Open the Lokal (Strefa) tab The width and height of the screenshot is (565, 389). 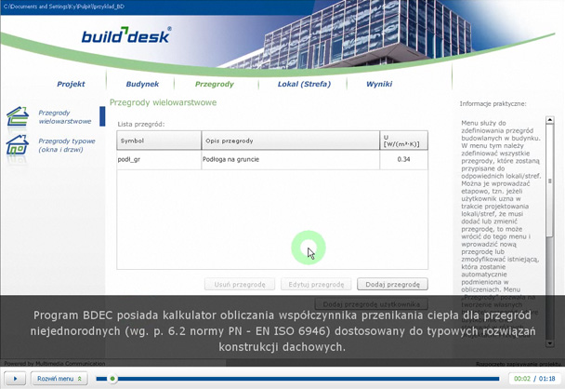point(304,84)
